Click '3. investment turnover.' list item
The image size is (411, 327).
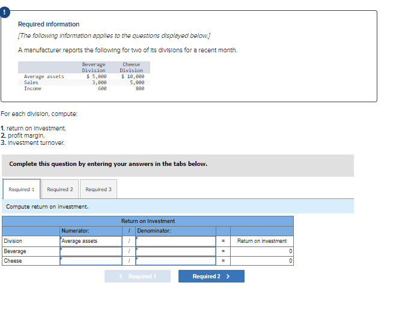pyautogui.click(x=32, y=142)
